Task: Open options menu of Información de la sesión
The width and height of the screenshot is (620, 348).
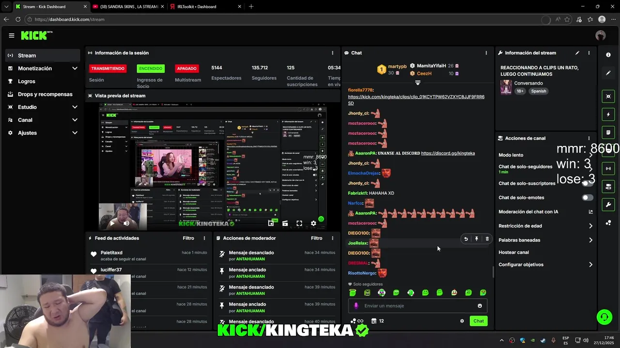Action: (x=332, y=53)
